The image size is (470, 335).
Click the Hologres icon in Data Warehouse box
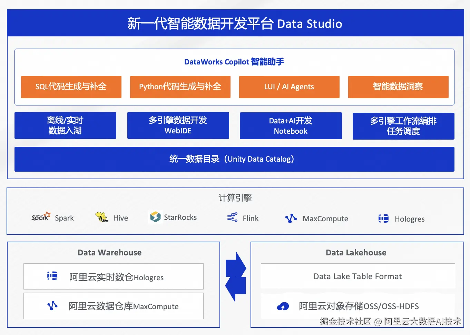click(52, 276)
